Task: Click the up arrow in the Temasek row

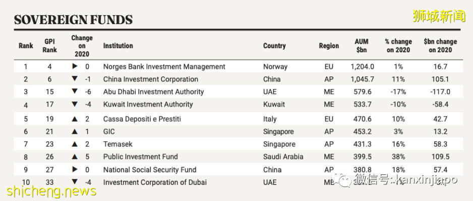Action: point(75,144)
